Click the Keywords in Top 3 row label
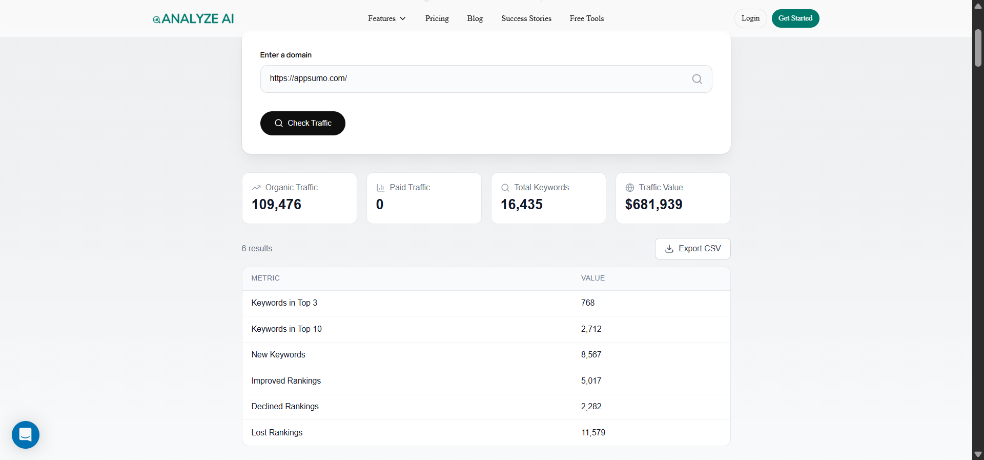984x460 pixels. click(284, 303)
